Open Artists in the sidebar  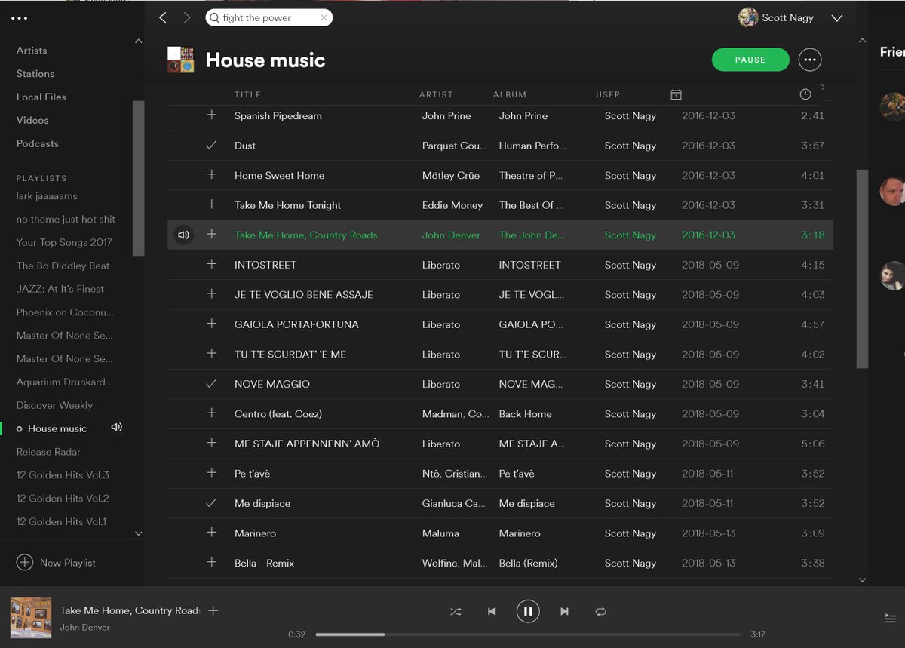pos(32,51)
